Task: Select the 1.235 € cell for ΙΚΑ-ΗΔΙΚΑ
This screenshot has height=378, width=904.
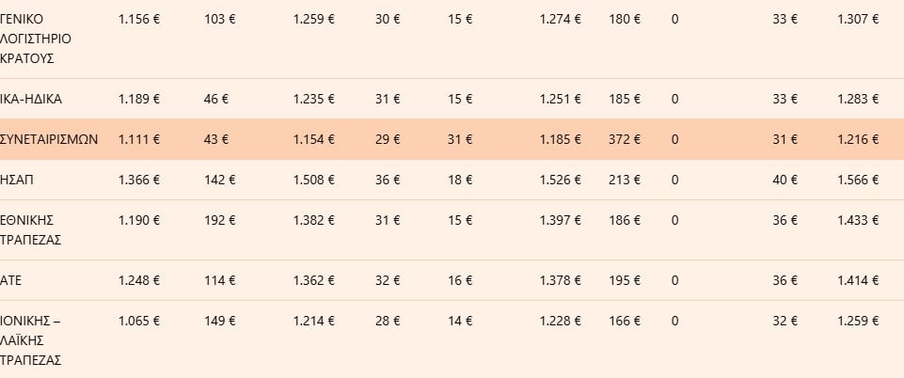Action: [x=313, y=99]
